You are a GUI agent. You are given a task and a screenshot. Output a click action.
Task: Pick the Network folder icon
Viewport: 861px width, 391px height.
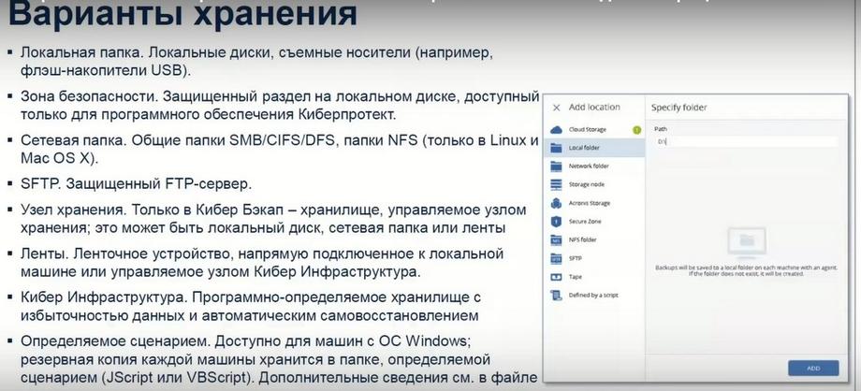556,166
